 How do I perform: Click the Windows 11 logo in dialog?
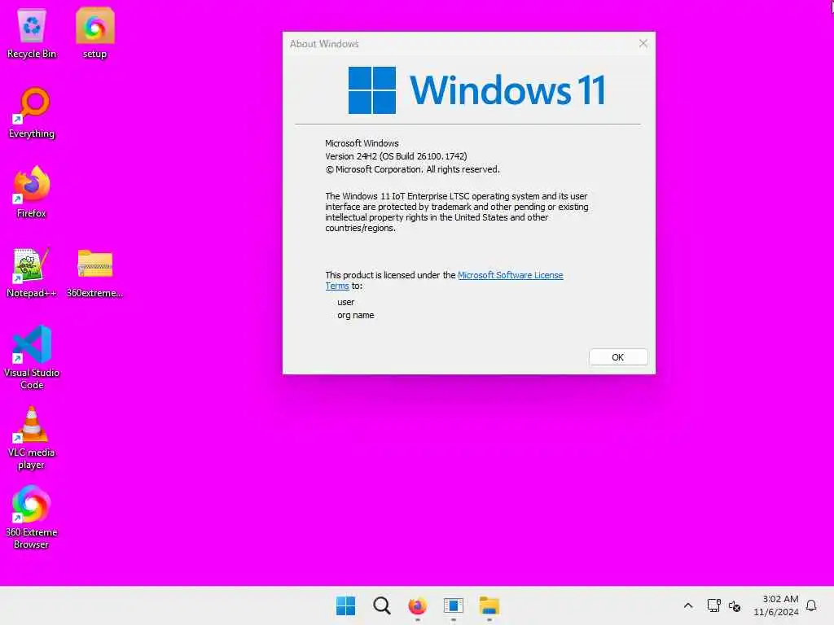point(477,90)
